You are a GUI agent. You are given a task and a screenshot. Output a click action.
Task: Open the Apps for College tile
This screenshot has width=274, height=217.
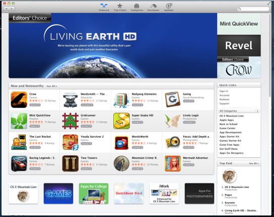94,193
